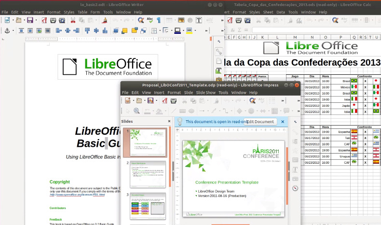381x225 pixels.
Task: Choose Optimal Page Wrap in Writer toolbar
Action: [x=39, y=30]
